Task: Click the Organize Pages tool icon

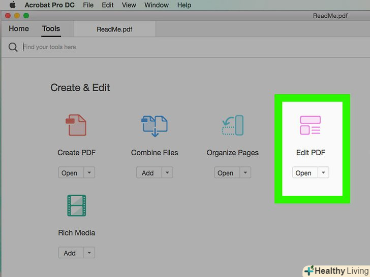Action: tap(233, 125)
